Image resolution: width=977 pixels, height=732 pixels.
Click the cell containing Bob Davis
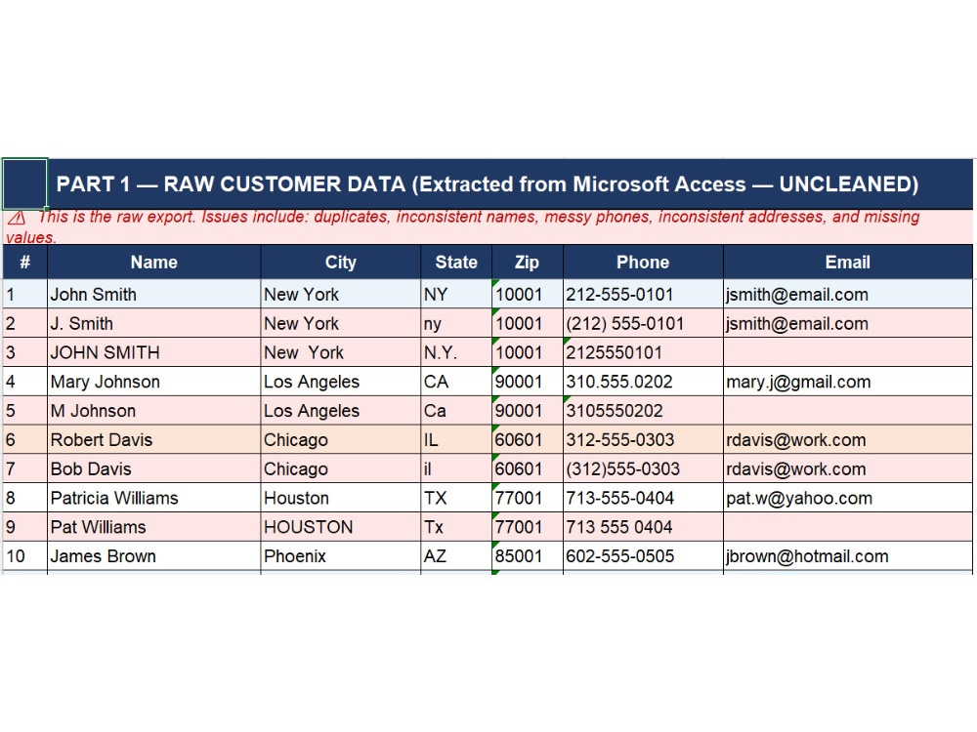[154, 468]
